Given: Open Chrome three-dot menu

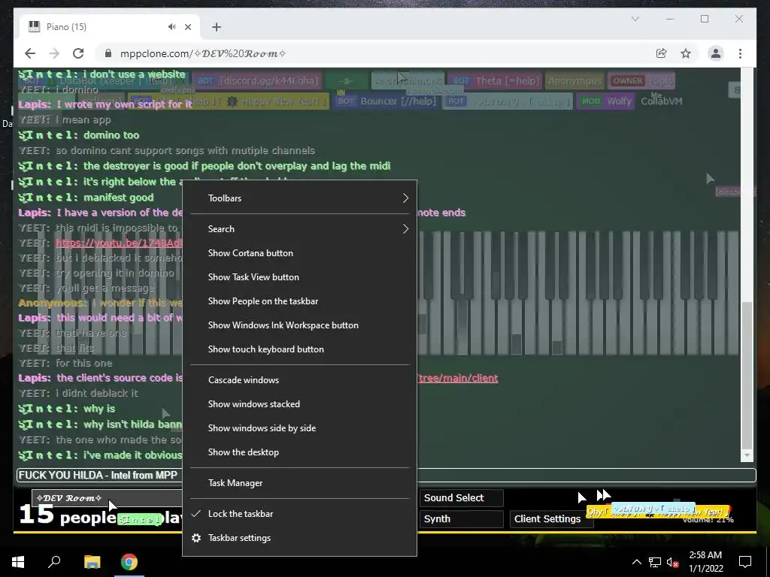Looking at the screenshot, I should 740,53.
